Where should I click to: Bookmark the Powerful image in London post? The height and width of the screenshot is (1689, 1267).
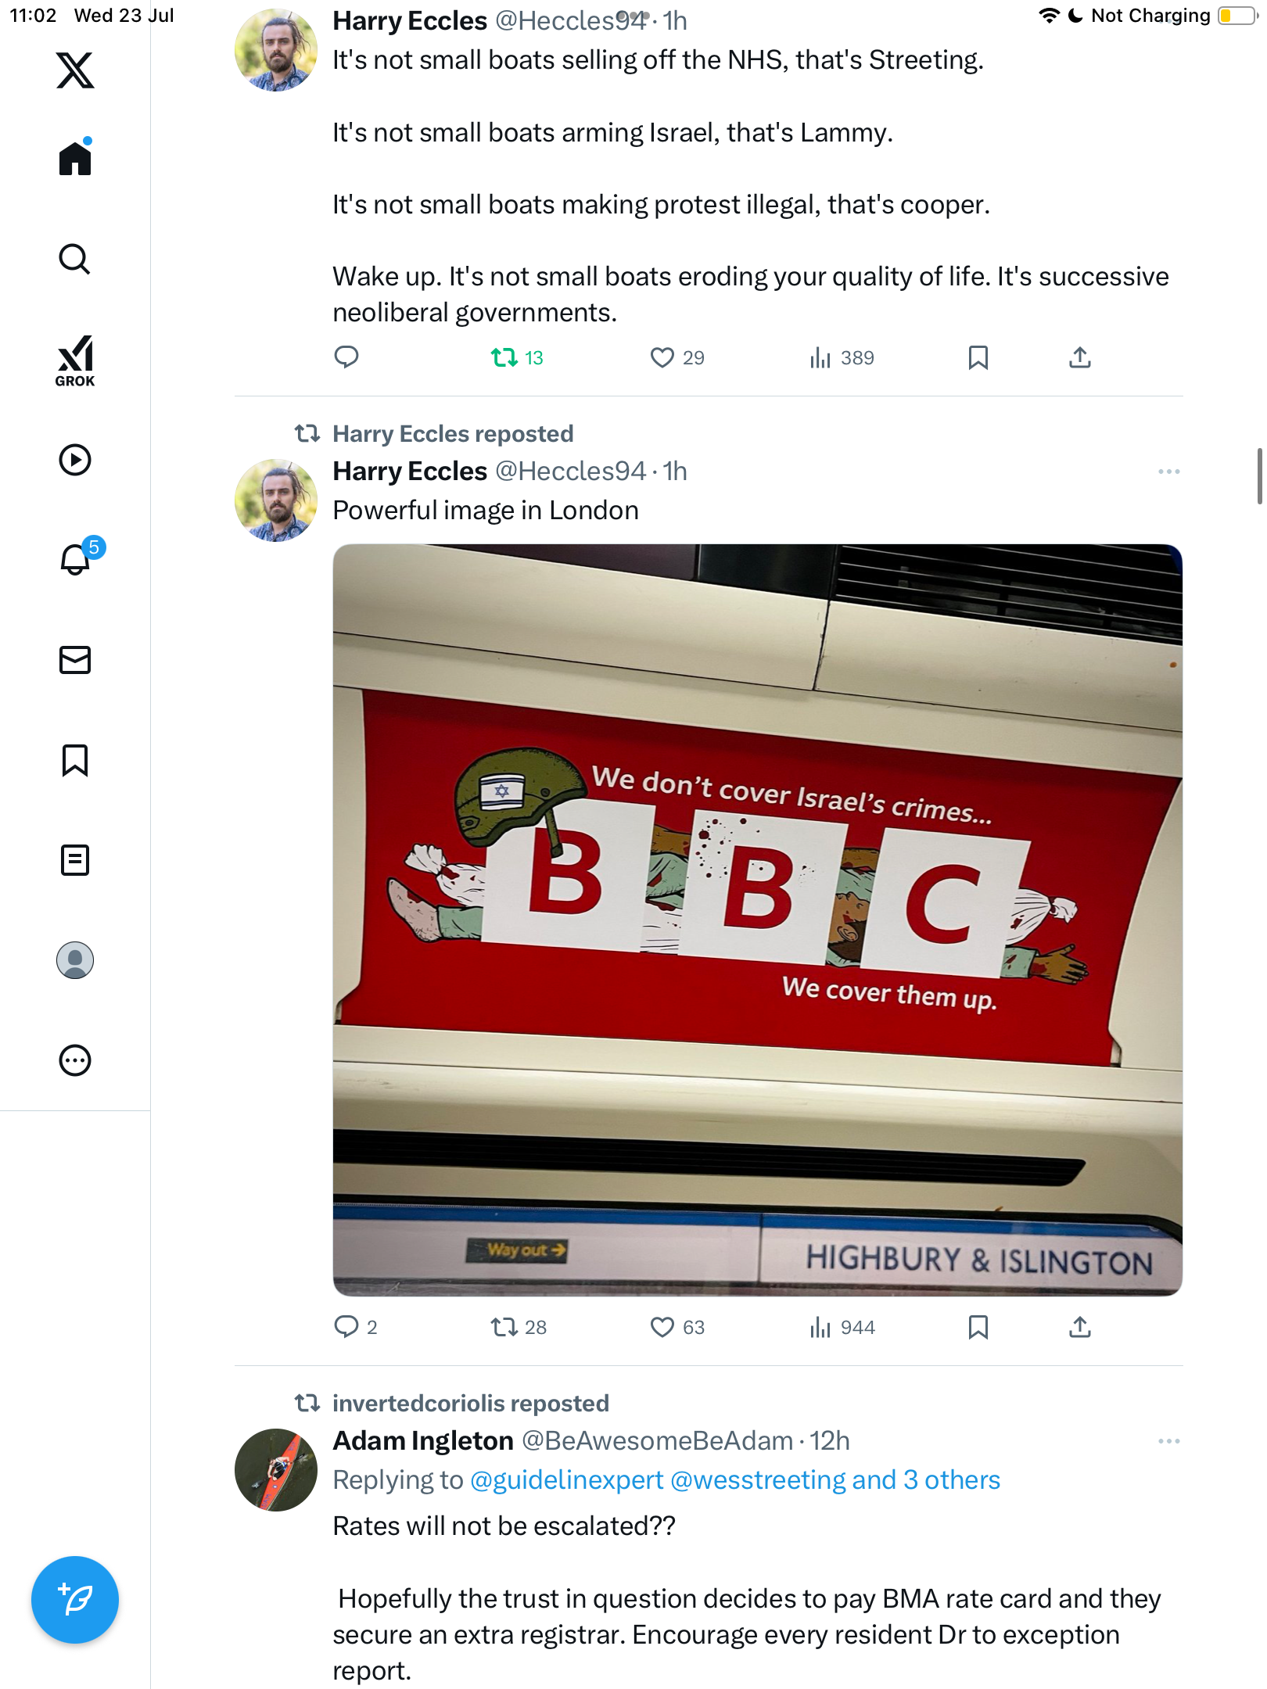978,1327
